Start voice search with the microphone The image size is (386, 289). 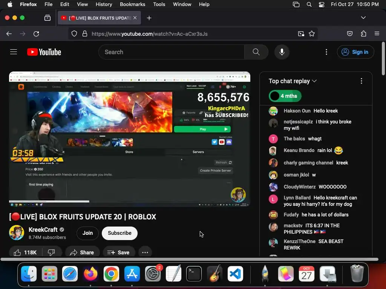click(x=282, y=52)
